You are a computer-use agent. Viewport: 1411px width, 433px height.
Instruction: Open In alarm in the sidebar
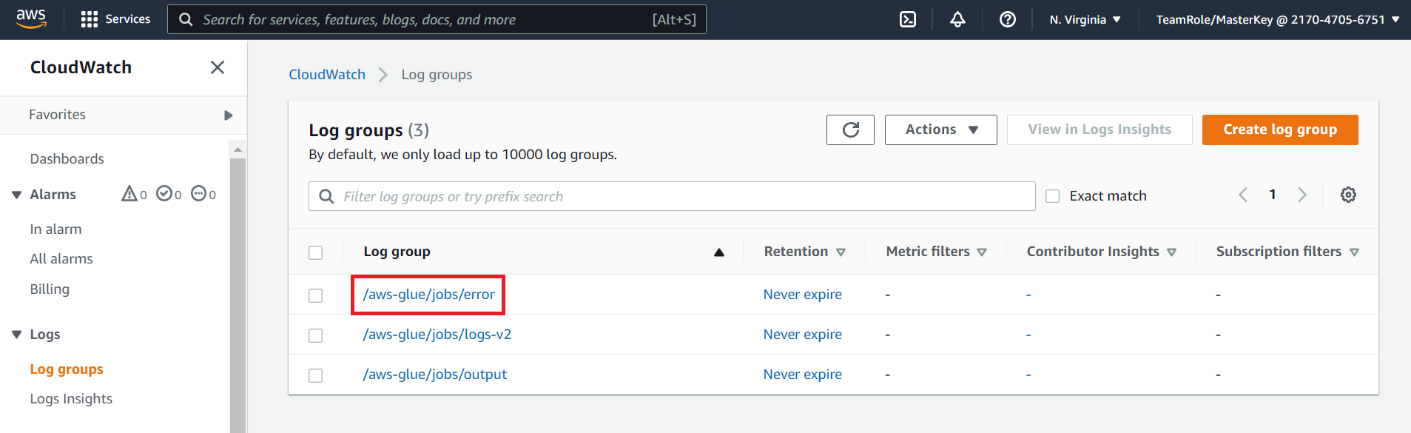pyautogui.click(x=55, y=229)
